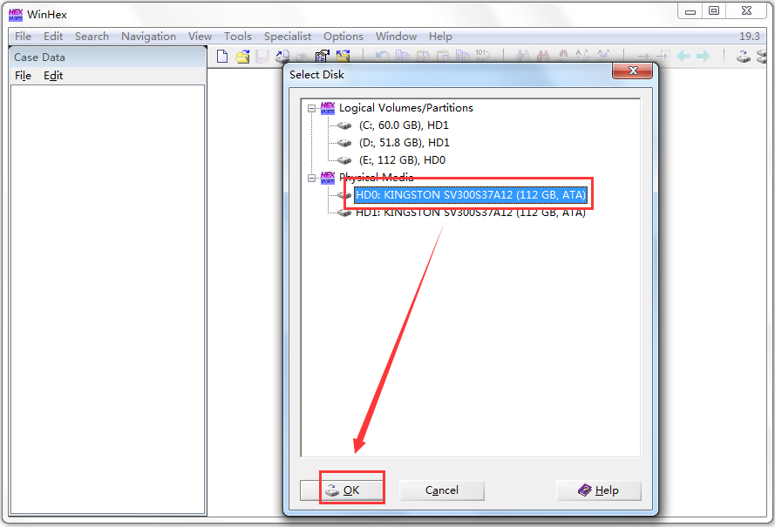Open the View menu
The image size is (775, 527).
(x=201, y=36)
